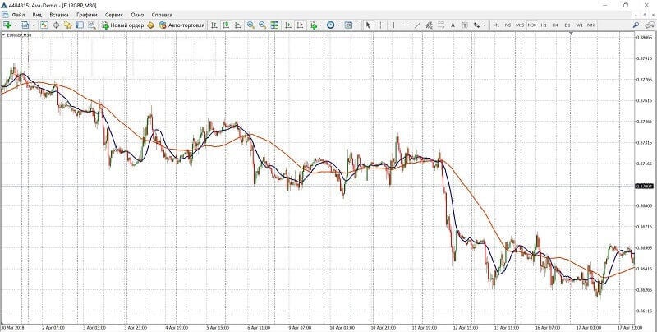Screen dimensions: 657x332
Task: Open the Справка menu
Action: tap(162, 15)
